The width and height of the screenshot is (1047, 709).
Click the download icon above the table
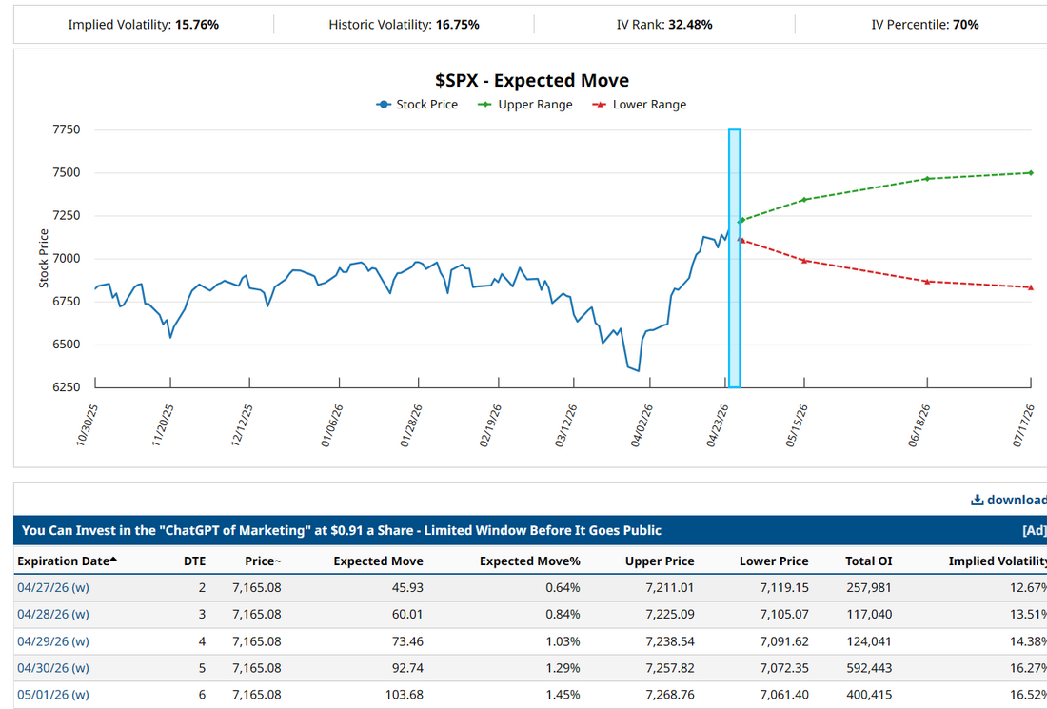tap(977, 500)
